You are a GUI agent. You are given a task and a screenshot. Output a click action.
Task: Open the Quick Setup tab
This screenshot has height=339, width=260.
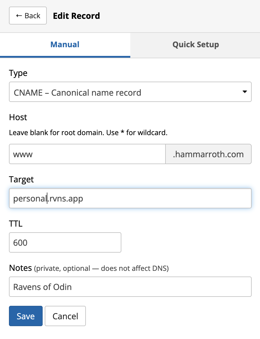coord(195,45)
